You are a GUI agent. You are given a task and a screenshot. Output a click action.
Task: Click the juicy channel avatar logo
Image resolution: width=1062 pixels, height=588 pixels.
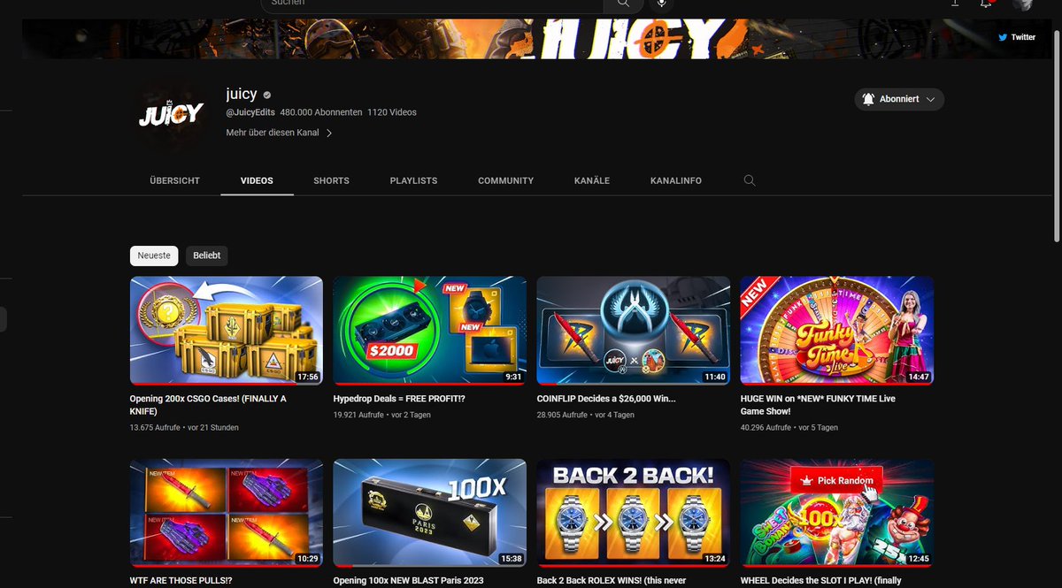(x=171, y=113)
